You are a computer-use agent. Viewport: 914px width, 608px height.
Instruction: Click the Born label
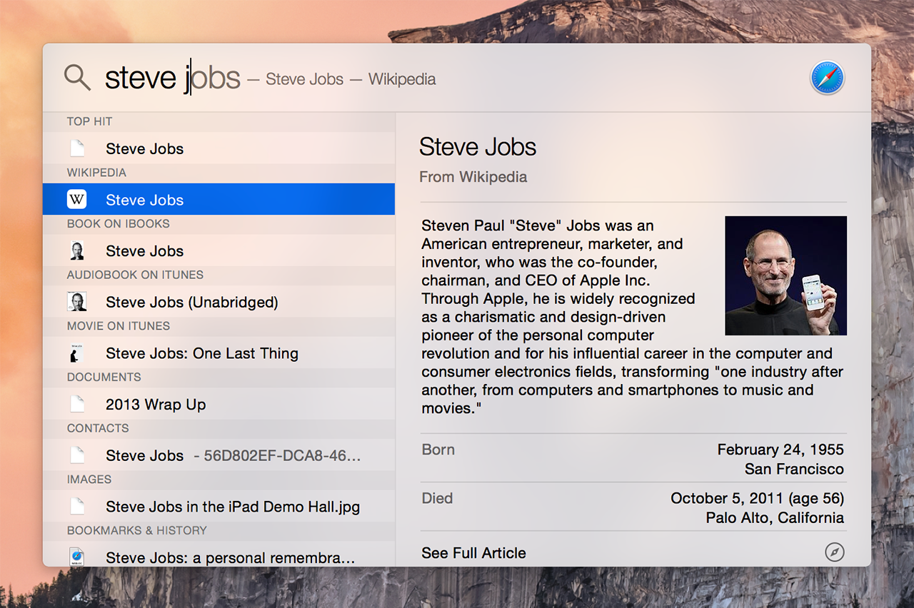pyautogui.click(x=438, y=450)
